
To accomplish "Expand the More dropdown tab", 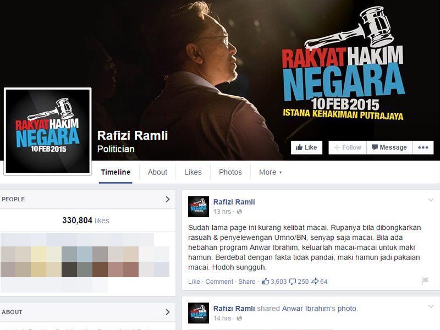I will [270, 172].
